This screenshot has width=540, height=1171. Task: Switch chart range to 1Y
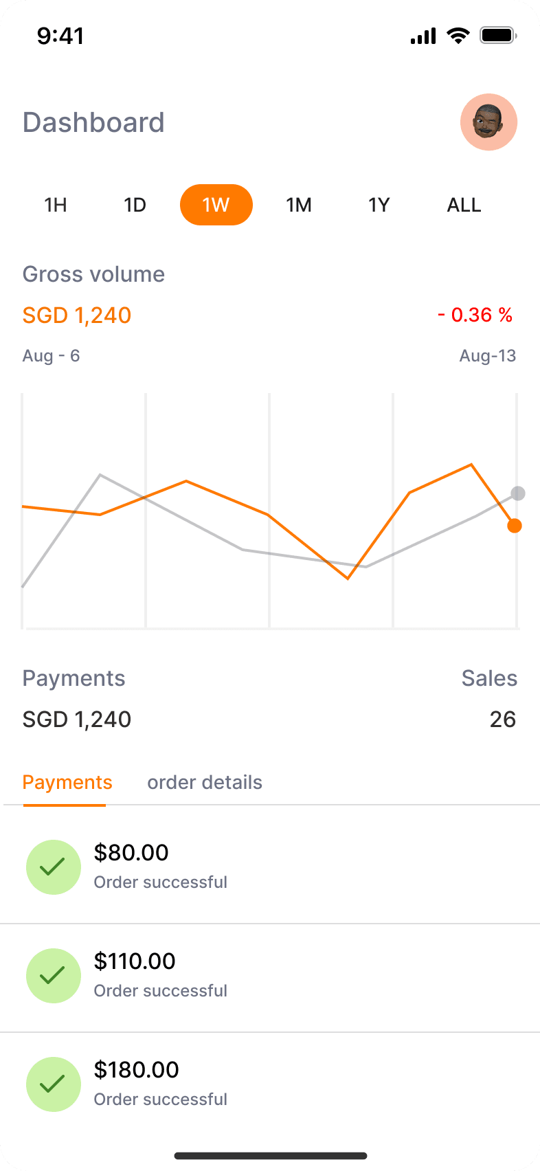click(x=379, y=205)
